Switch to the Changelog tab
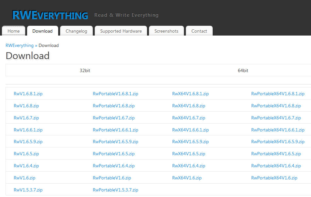Screen dimensions: 311x197 [76, 31]
